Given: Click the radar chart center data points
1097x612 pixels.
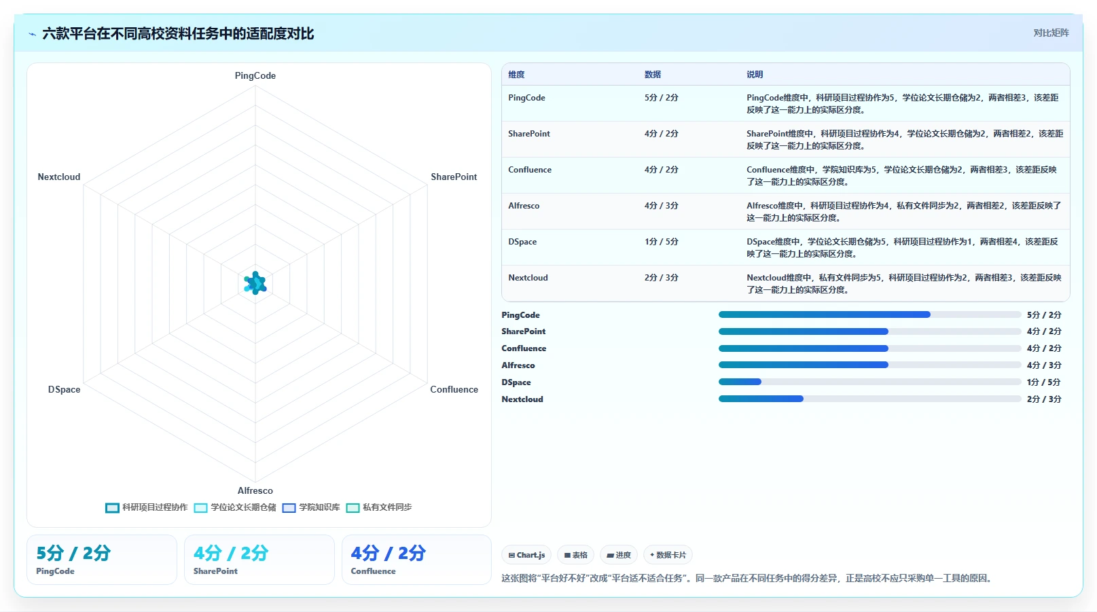Looking at the screenshot, I should pyautogui.click(x=255, y=283).
